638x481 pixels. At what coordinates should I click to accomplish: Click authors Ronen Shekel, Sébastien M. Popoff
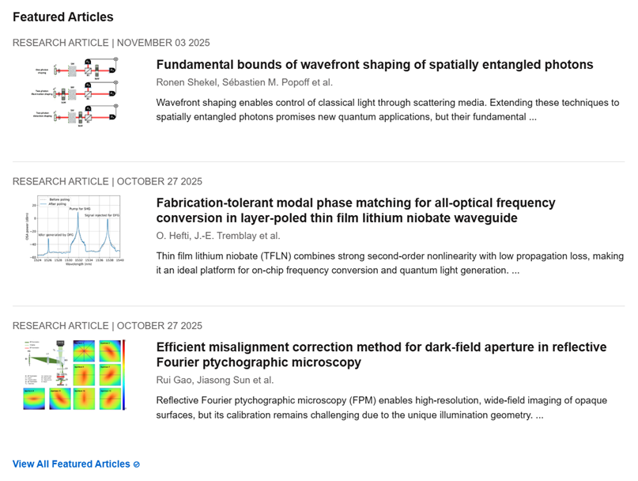[x=244, y=82]
